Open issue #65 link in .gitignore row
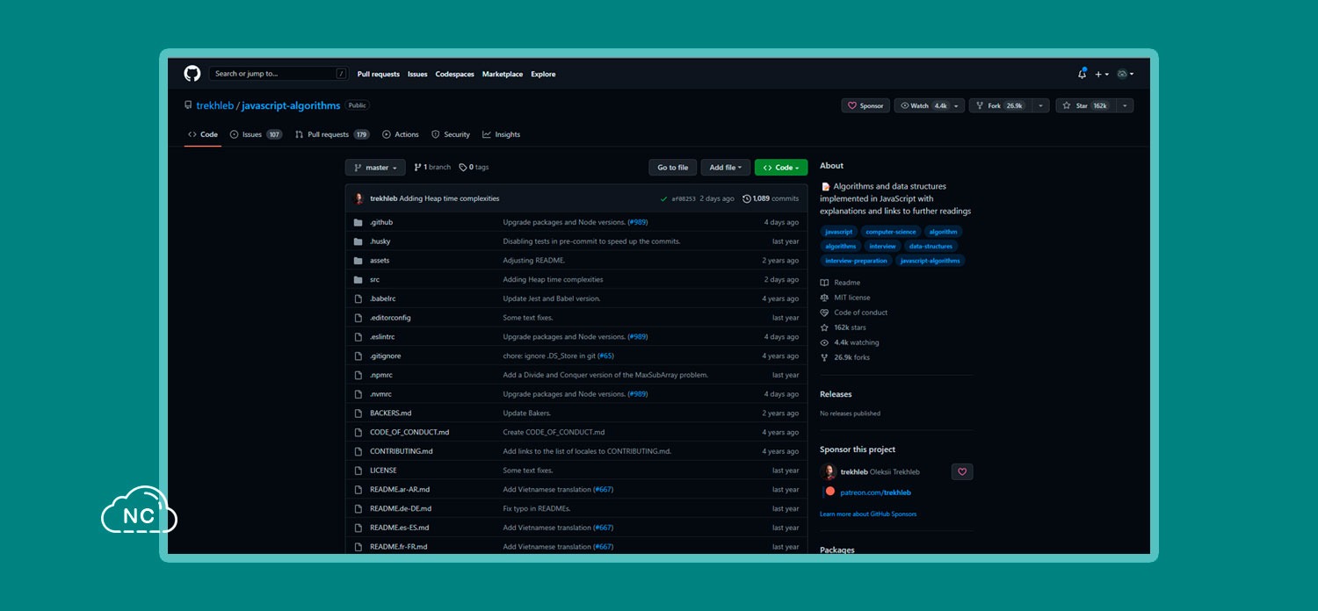This screenshot has width=1318, height=611. (605, 356)
